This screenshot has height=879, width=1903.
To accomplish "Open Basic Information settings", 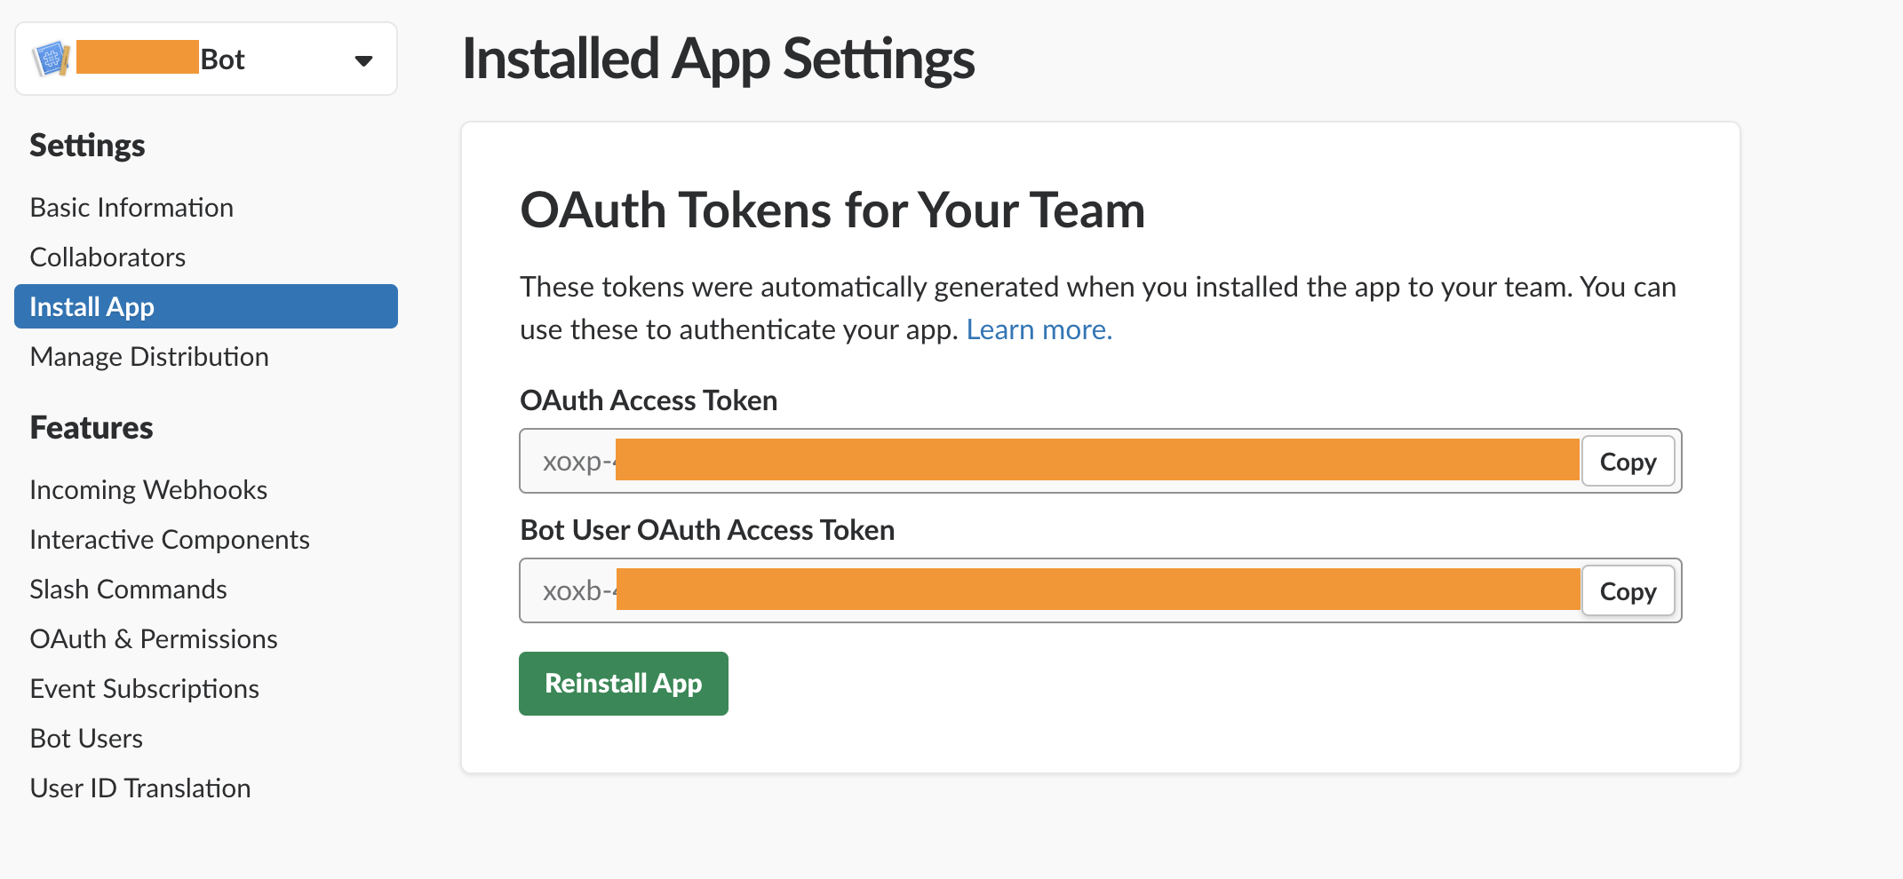I will pos(131,208).
